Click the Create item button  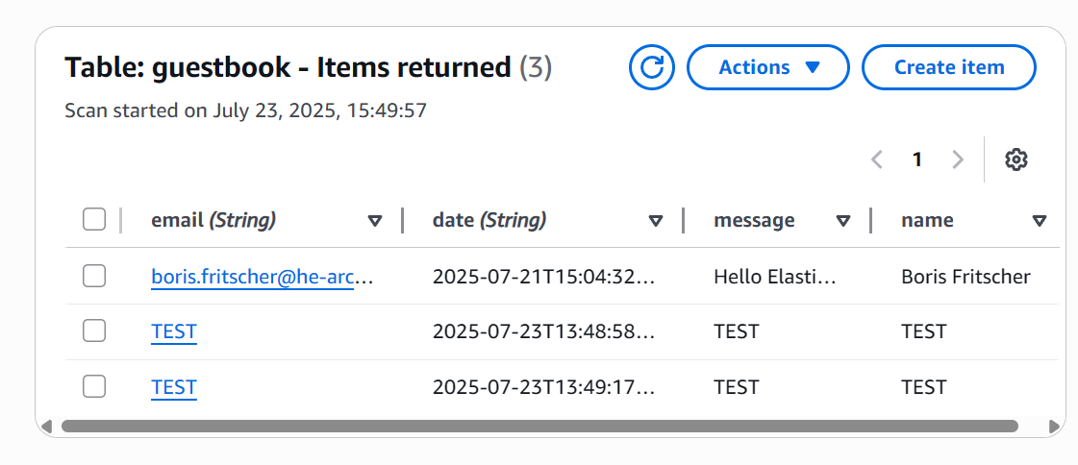948,67
